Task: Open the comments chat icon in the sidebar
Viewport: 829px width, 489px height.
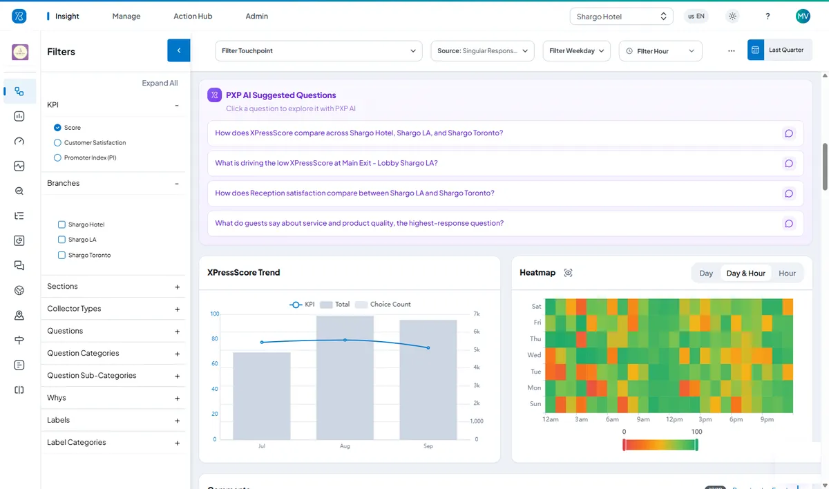Action: point(19,265)
